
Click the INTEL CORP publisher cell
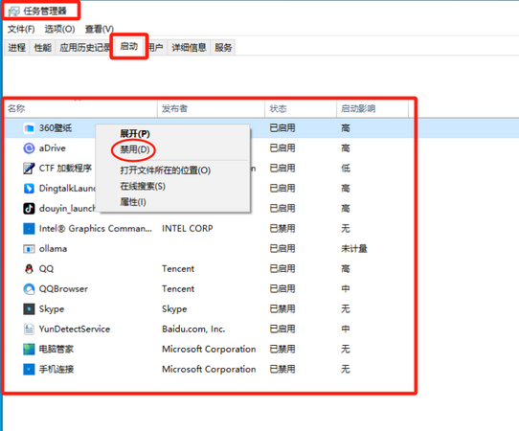tap(188, 228)
